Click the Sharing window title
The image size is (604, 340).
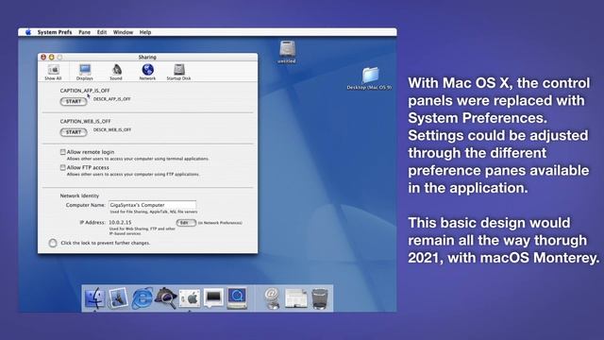[147, 57]
